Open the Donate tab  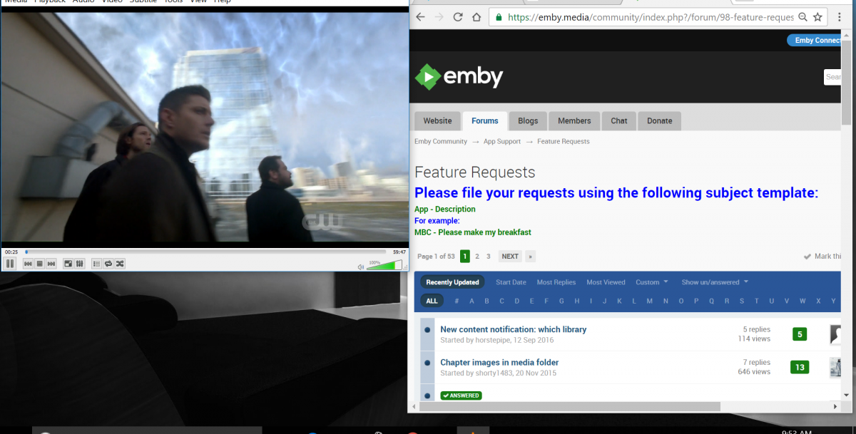coord(660,121)
